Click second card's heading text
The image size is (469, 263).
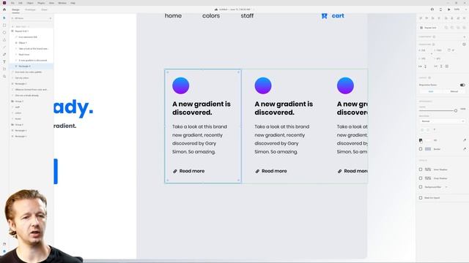coord(284,108)
